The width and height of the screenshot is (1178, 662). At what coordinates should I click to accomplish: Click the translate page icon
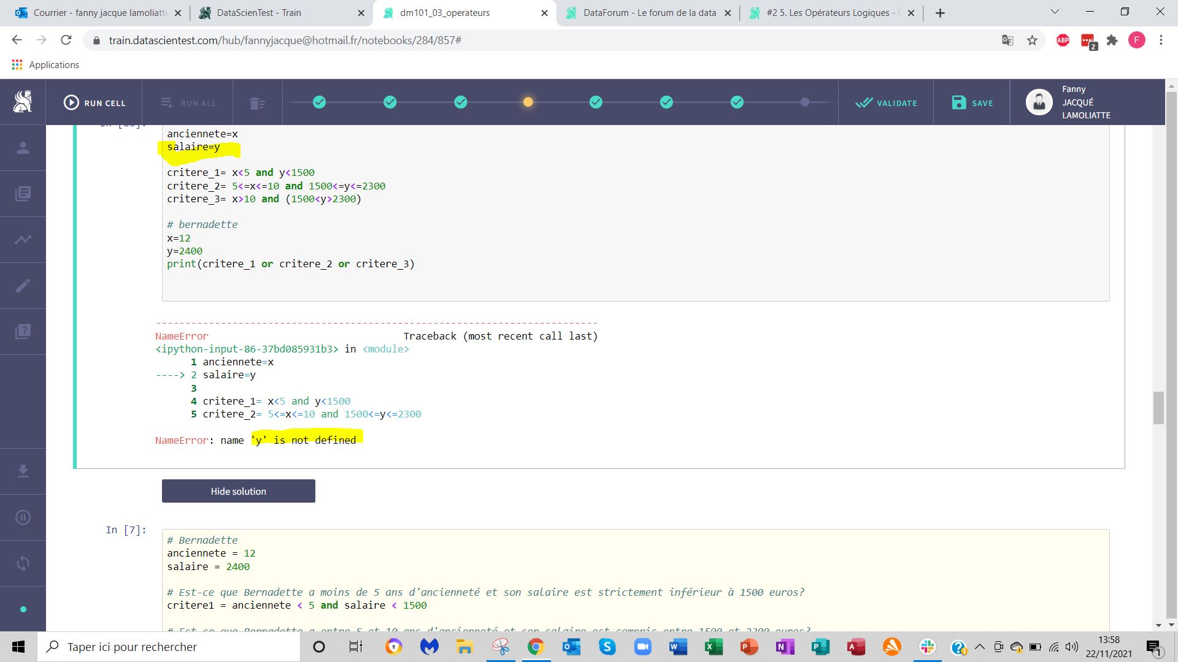coord(1007,40)
